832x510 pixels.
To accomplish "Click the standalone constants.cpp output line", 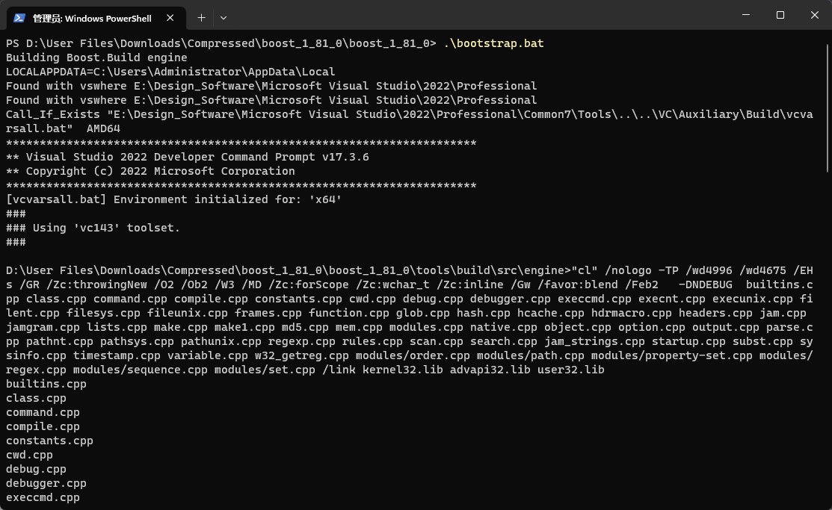I will [49, 441].
